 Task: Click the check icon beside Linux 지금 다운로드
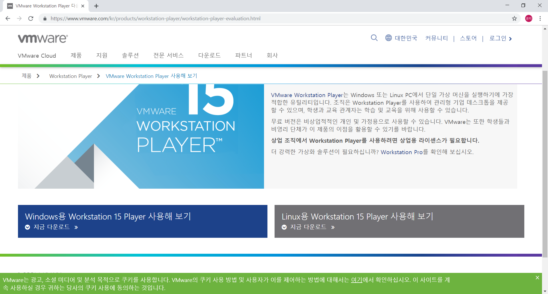click(x=284, y=227)
